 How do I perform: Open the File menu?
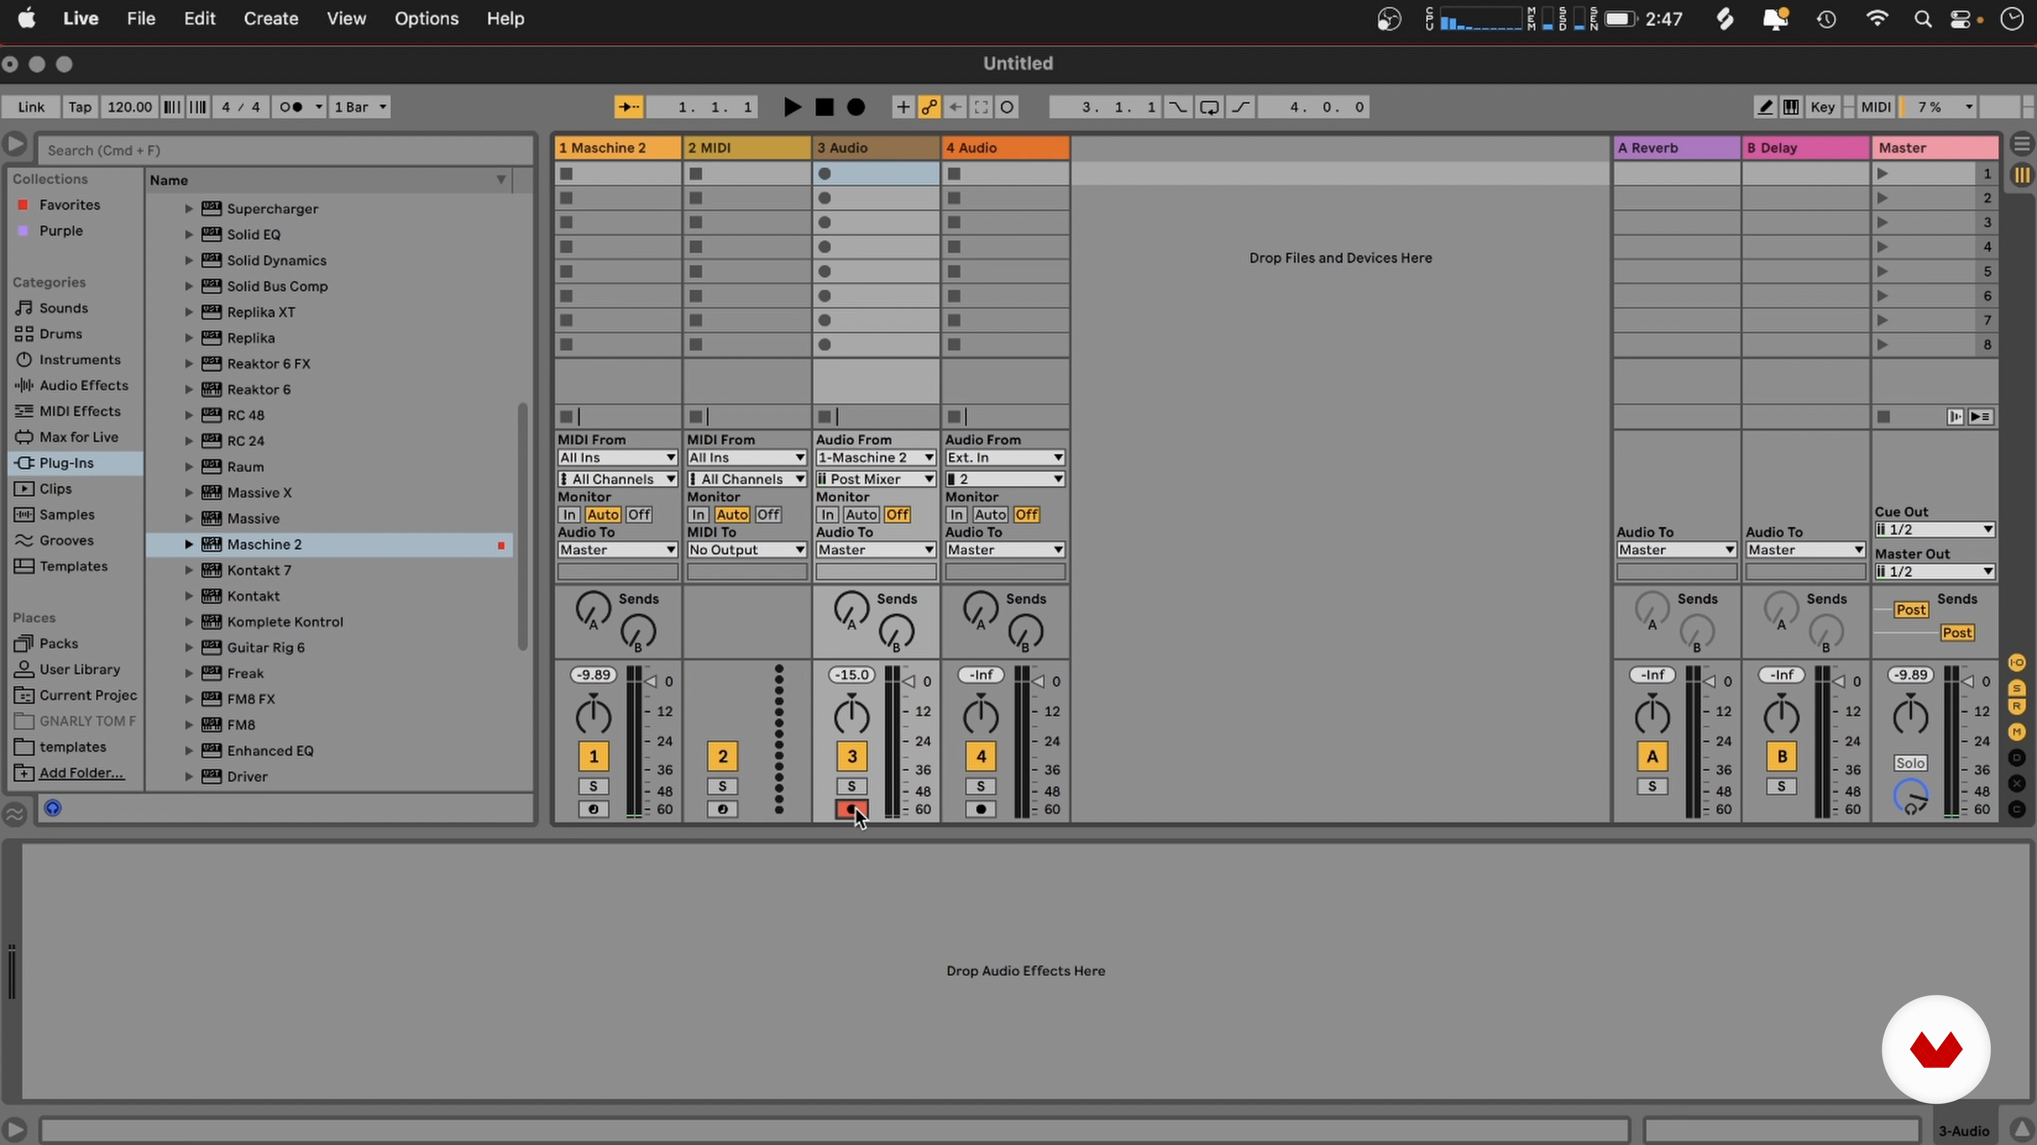(141, 18)
